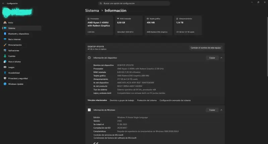Click the Windows logo icon of Información de Windows
The height and width of the screenshot is (144, 268).
click(89, 110)
